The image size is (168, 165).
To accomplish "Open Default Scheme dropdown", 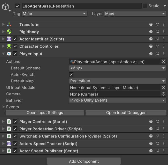I will point(118,68).
